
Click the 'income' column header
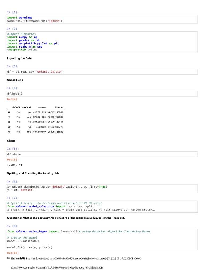click(x=59, y=107)
